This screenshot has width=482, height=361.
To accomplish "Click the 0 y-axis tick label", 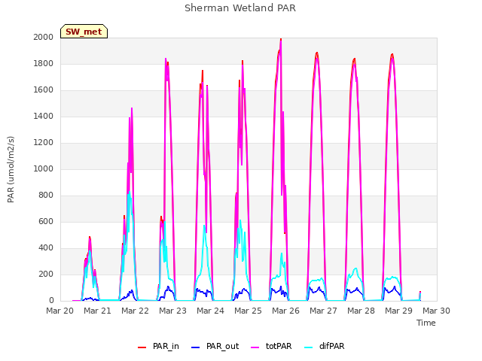I will point(51,301).
